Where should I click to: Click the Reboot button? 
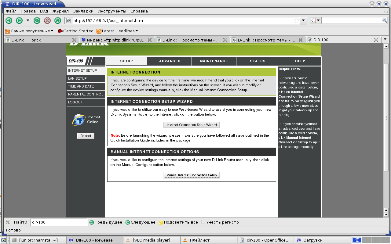click(x=86, y=136)
